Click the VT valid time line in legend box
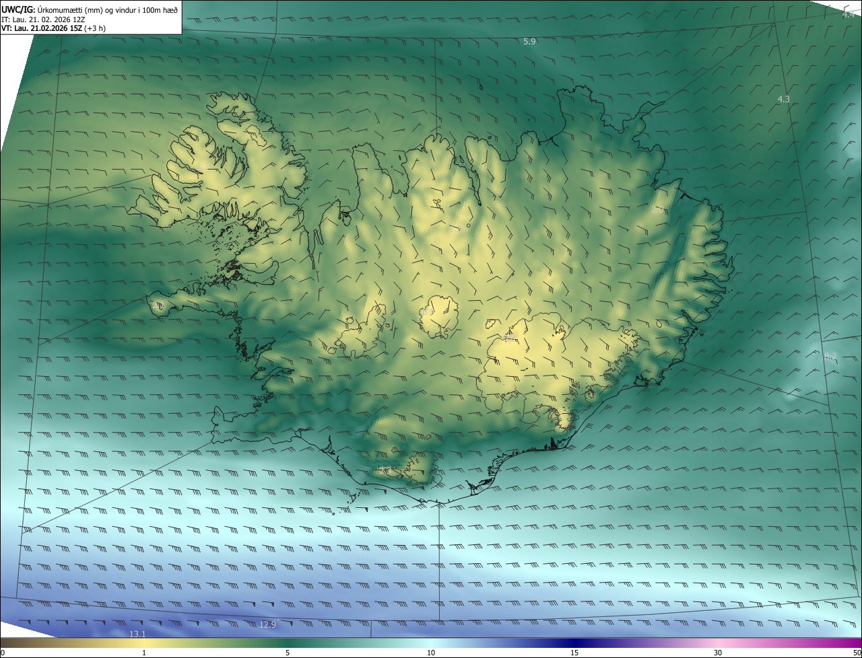This screenshot has height=658, width=862. 53,28
